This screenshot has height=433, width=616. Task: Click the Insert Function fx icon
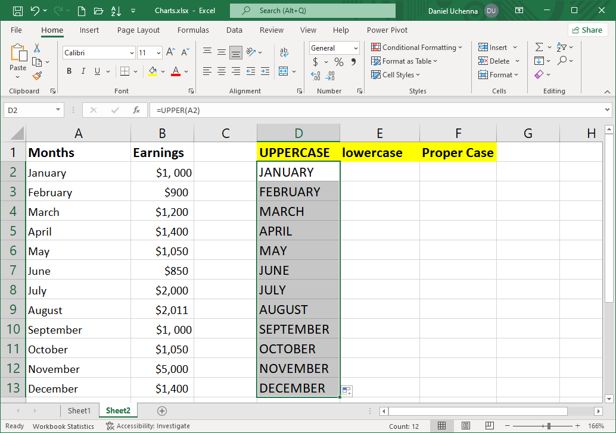(136, 110)
